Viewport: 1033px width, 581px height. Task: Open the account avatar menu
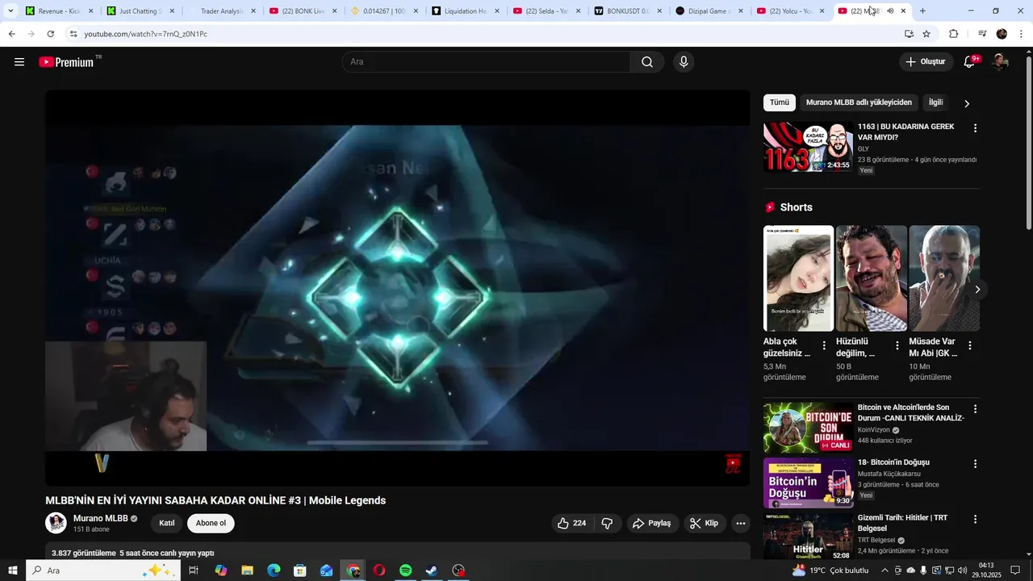click(x=1000, y=62)
